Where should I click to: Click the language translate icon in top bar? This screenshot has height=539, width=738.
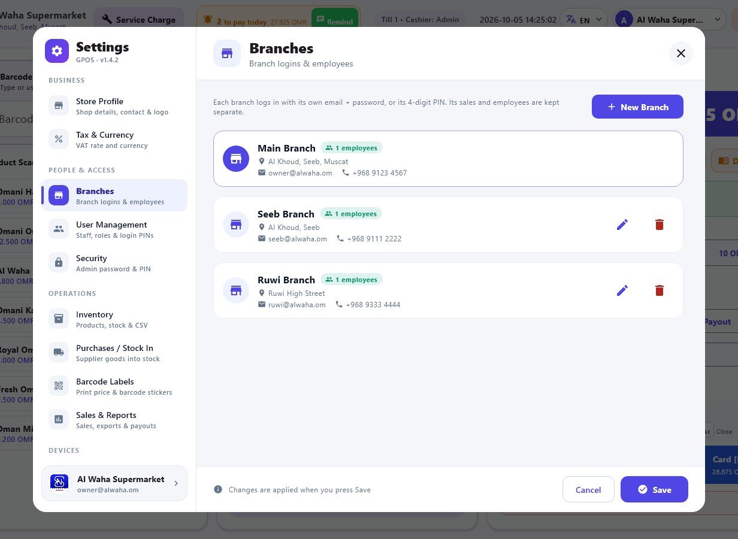coord(571,20)
